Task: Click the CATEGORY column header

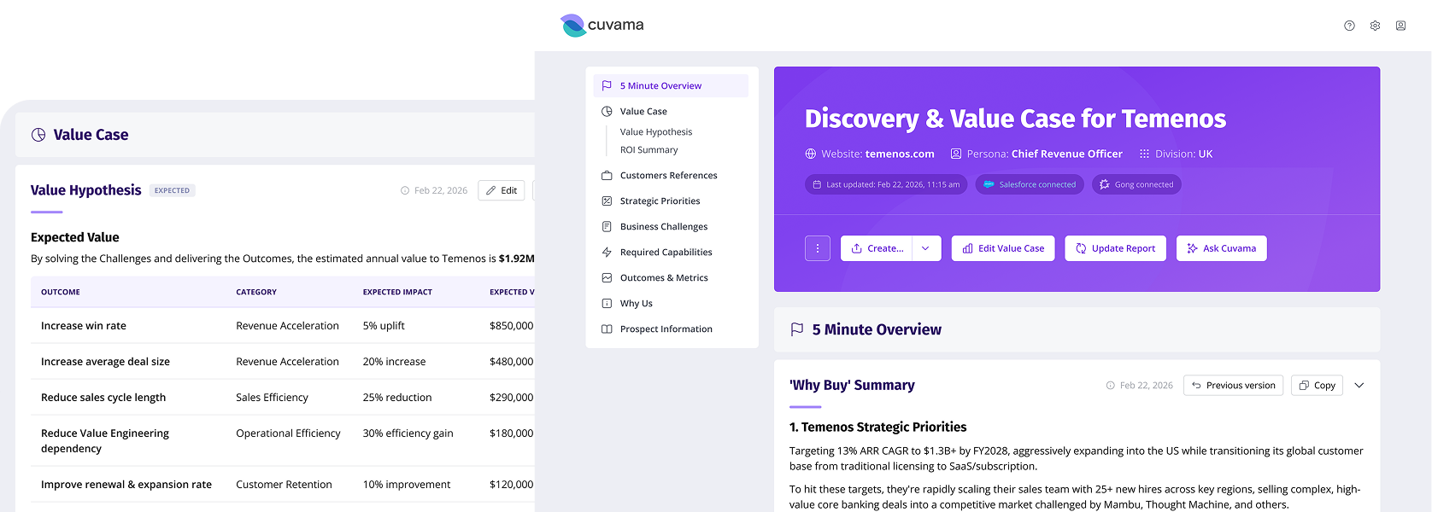Action: coord(256,292)
